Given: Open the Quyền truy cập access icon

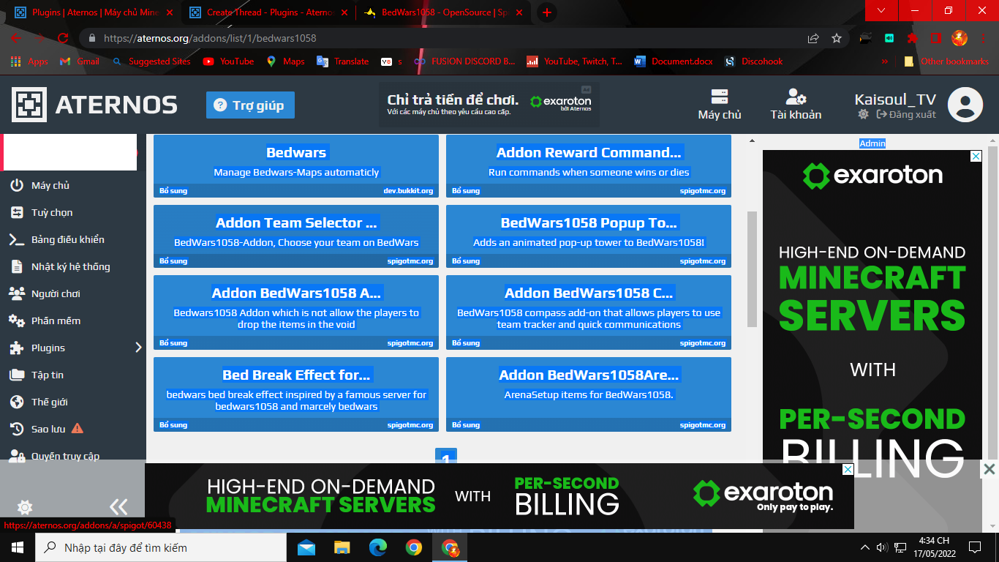Looking at the screenshot, I should 17,456.
